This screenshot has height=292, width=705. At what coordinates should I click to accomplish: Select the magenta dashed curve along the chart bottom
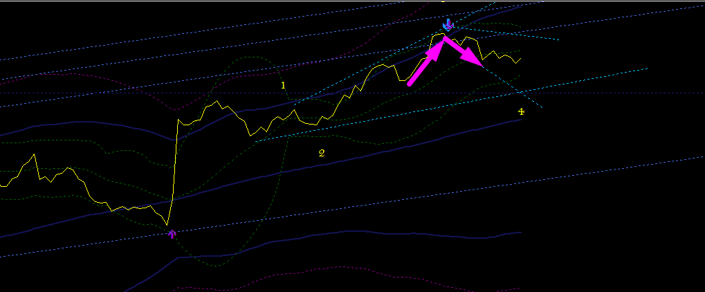(346, 275)
